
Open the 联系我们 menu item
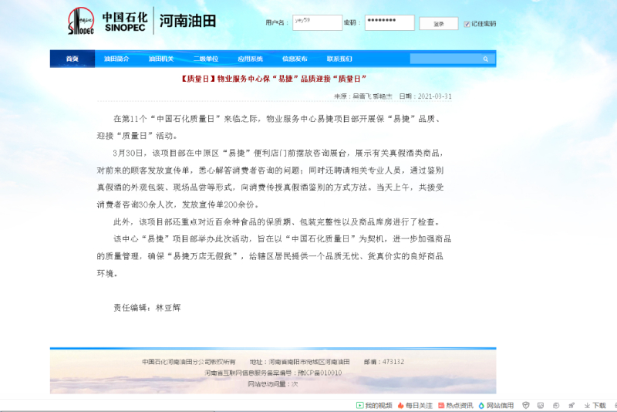coord(339,59)
